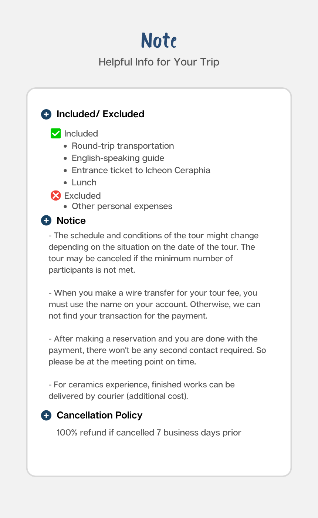Click the Note title at top
This screenshot has width=318, height=518.
(159, 40)
